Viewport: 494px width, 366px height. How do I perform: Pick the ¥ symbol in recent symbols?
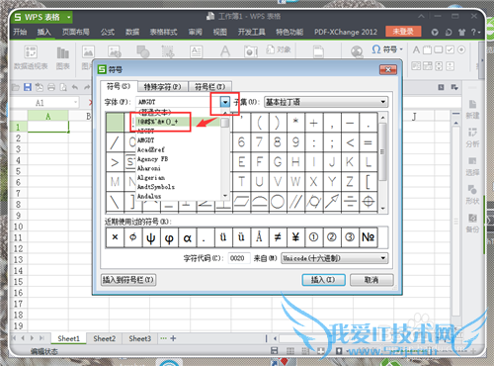tap(295, 237)
